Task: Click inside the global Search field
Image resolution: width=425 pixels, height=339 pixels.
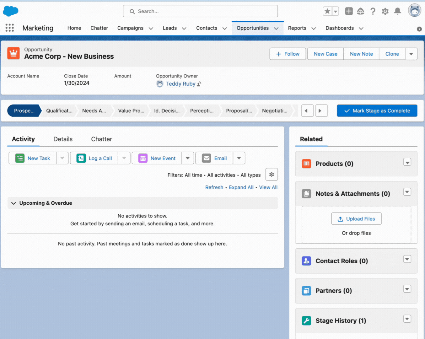Action: click(x=200, y=11)
